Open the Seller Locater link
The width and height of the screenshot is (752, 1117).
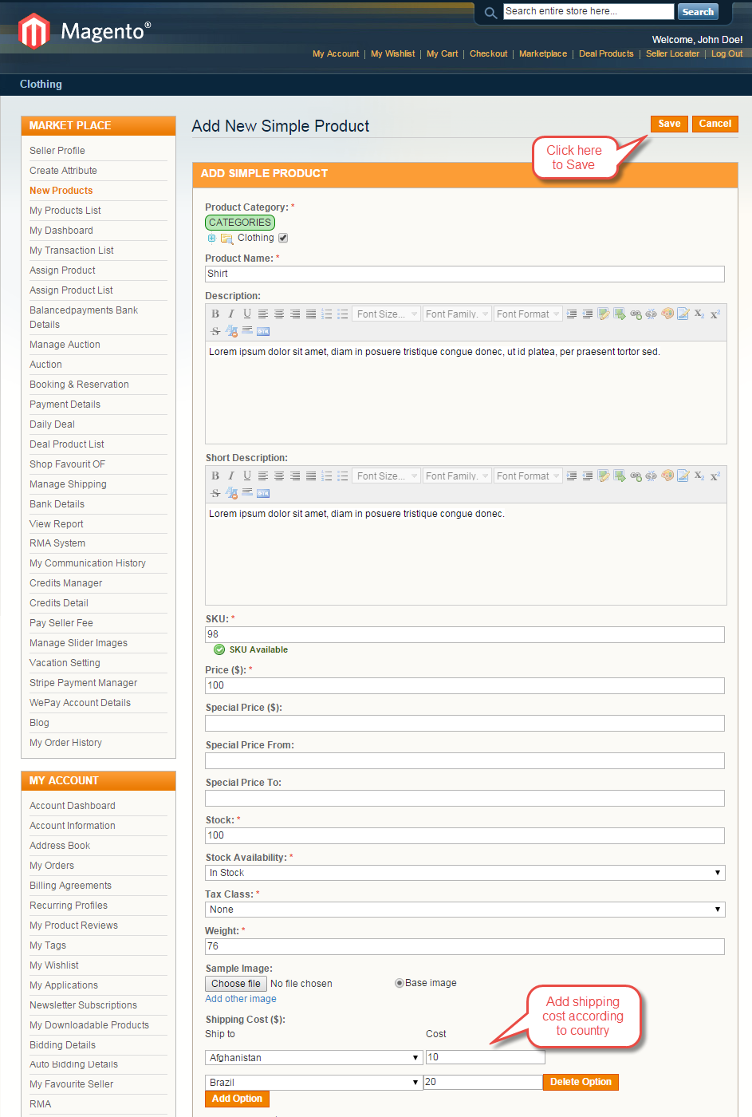[672, 54]
